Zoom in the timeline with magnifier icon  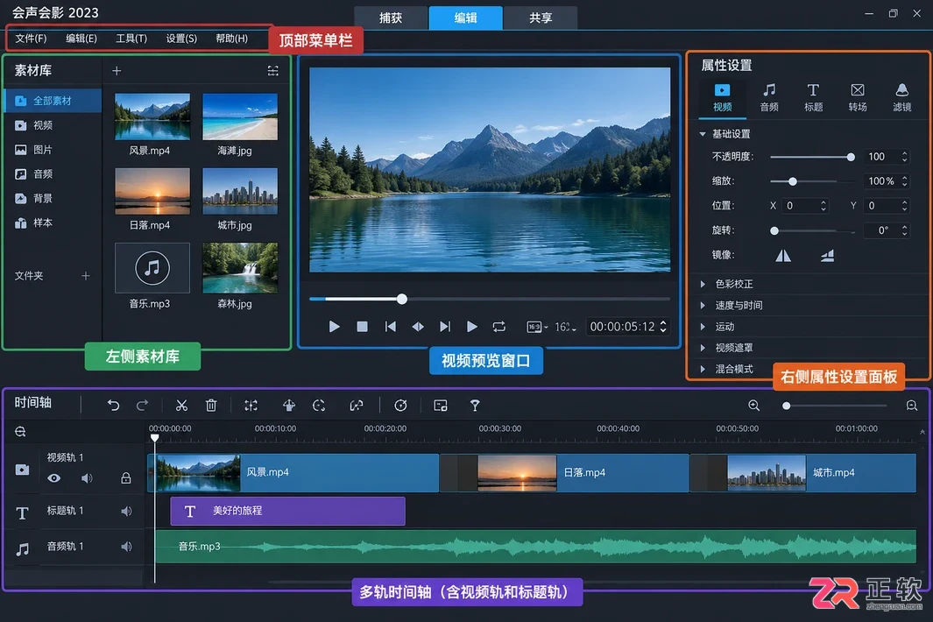tap(754, 406)
